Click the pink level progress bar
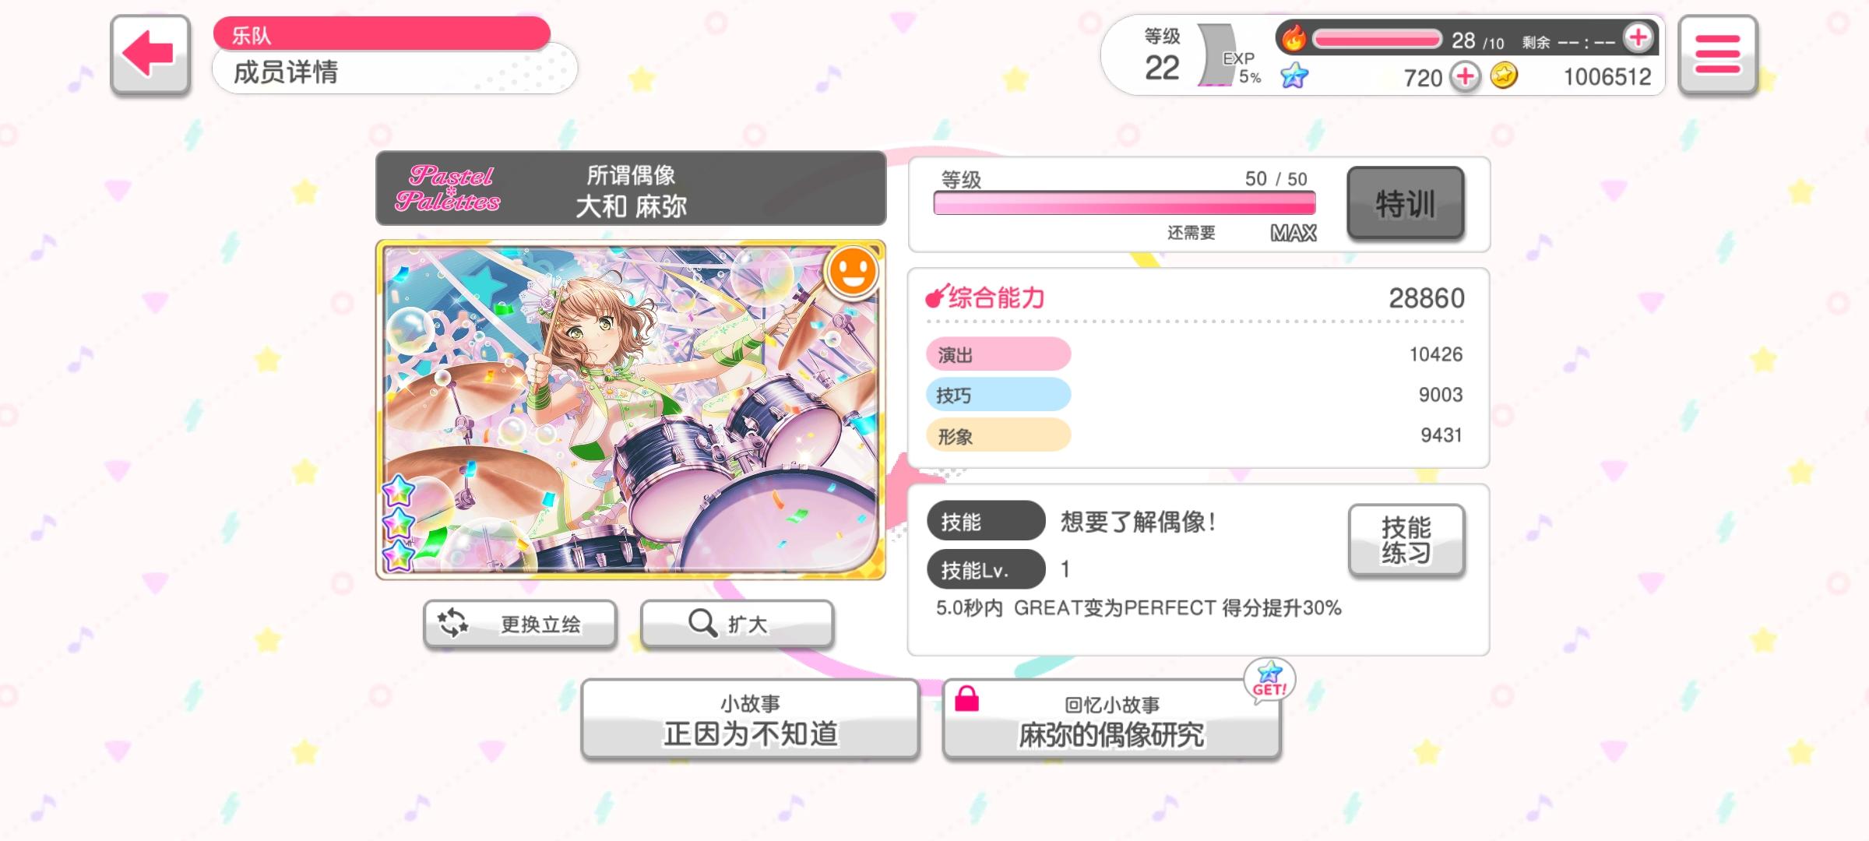The width and height of the screenshot is (1869, 841). pos(1125,203)
